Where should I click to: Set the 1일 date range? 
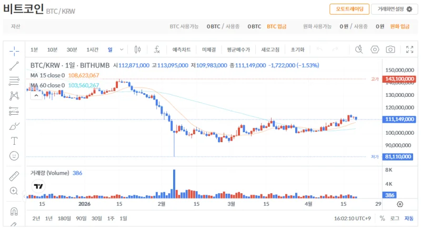point(123,218)
